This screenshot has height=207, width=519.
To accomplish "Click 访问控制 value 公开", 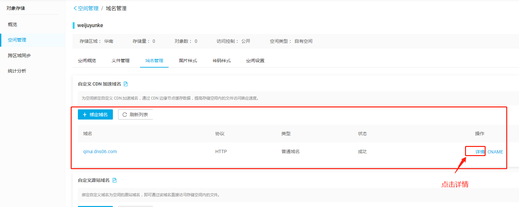I will click(246, 41).
